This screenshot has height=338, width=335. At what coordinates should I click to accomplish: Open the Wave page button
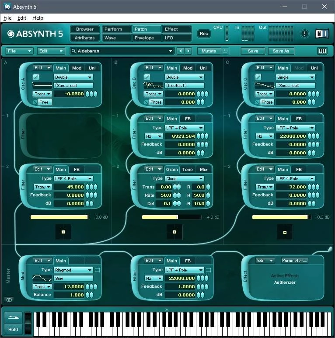click(x=116, y=38)
